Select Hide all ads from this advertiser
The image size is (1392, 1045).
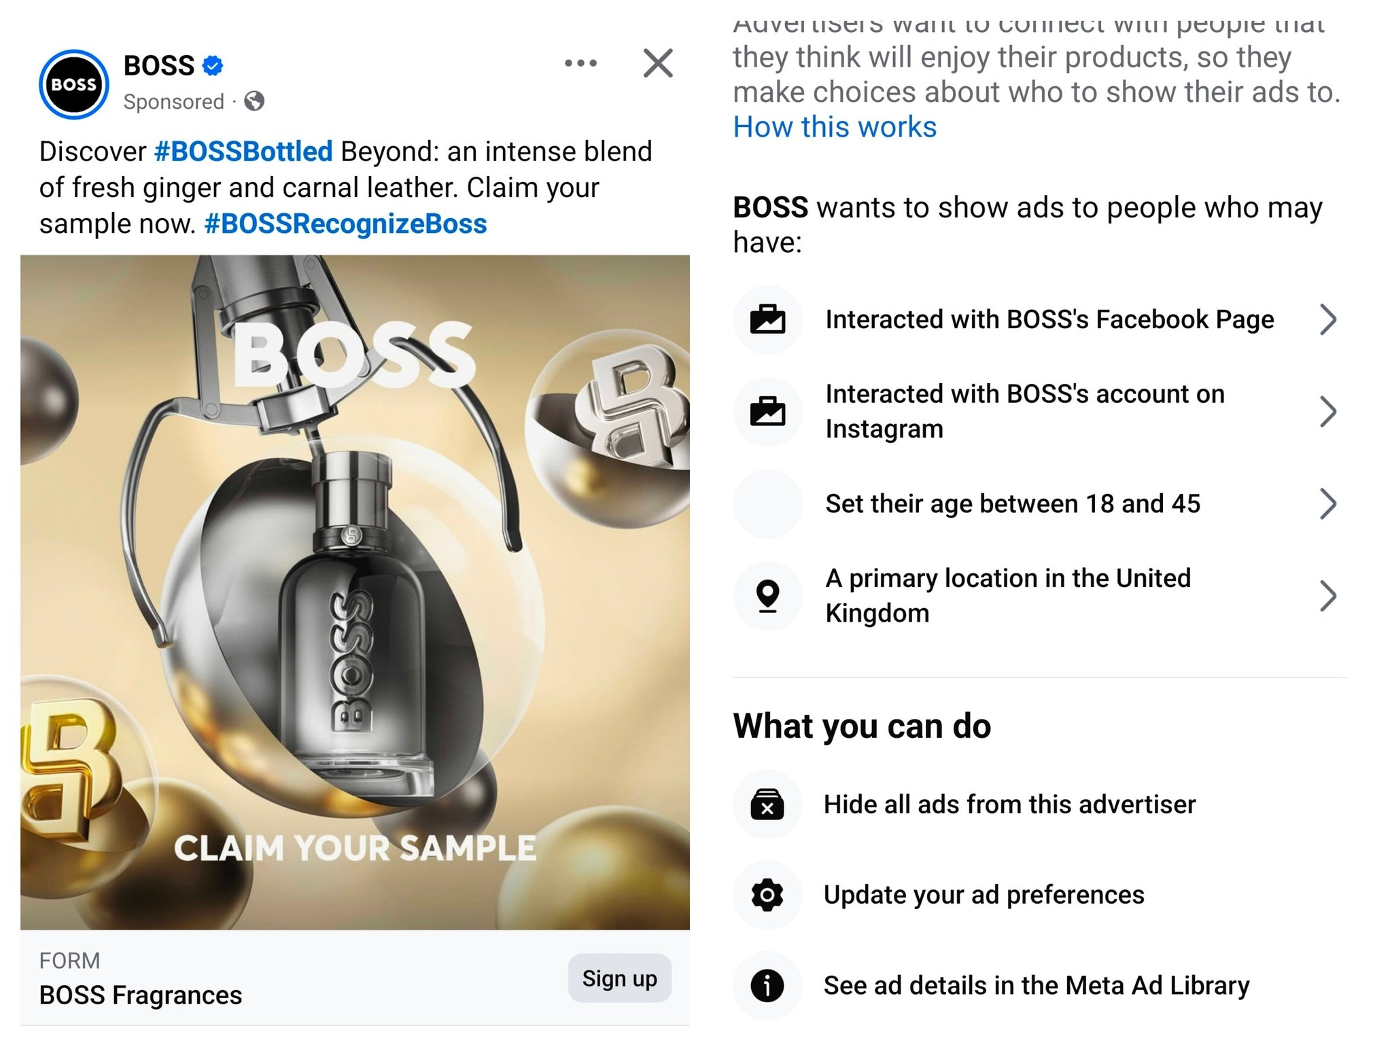click(x=1010, y=804)
